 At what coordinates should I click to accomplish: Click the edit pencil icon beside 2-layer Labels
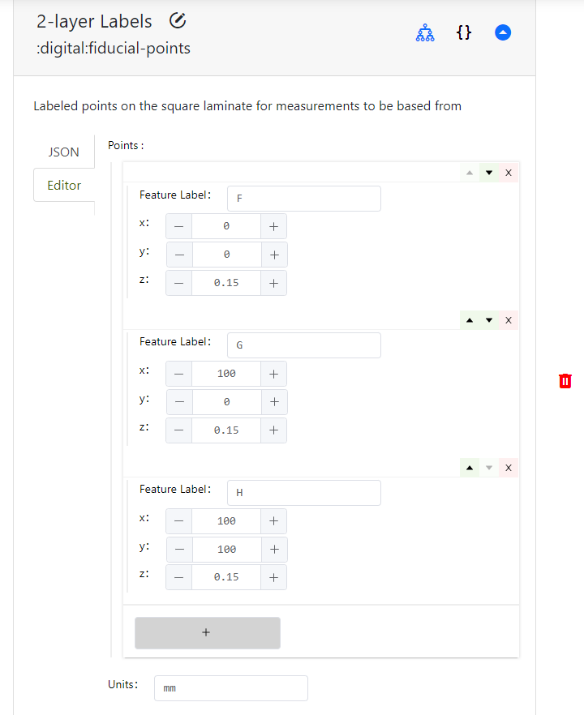click(x=178, y=21)
